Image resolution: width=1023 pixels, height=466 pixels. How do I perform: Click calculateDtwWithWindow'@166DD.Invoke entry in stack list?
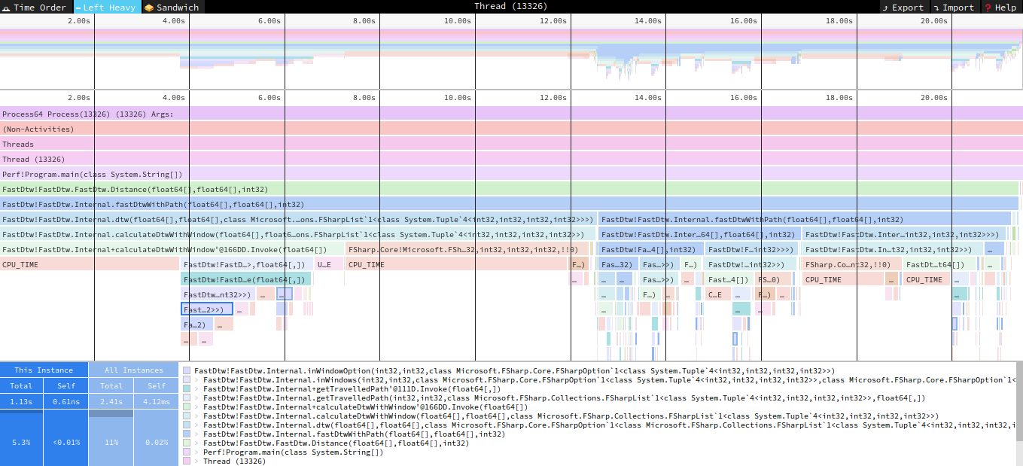[x=365, y=407]
